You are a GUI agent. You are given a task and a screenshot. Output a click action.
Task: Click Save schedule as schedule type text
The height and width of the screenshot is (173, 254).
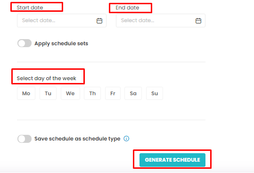pos(77,139)
